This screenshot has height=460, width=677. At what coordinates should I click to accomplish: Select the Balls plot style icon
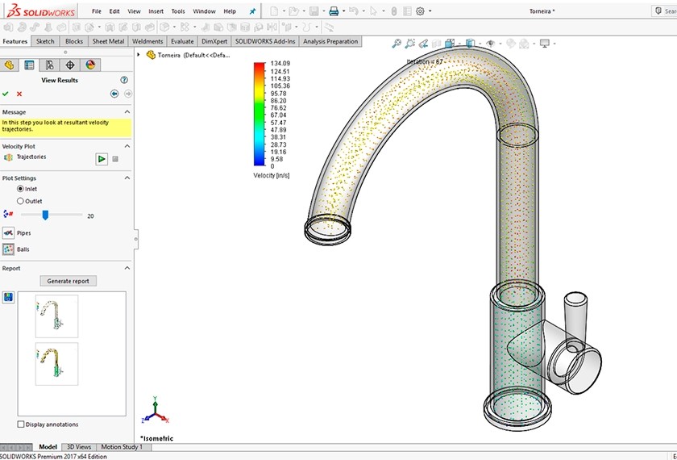click(8, 249)
